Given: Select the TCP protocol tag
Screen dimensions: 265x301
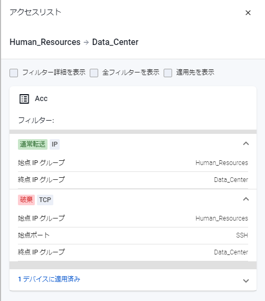Looking at the screenshot, I should (x=45, y=200).
